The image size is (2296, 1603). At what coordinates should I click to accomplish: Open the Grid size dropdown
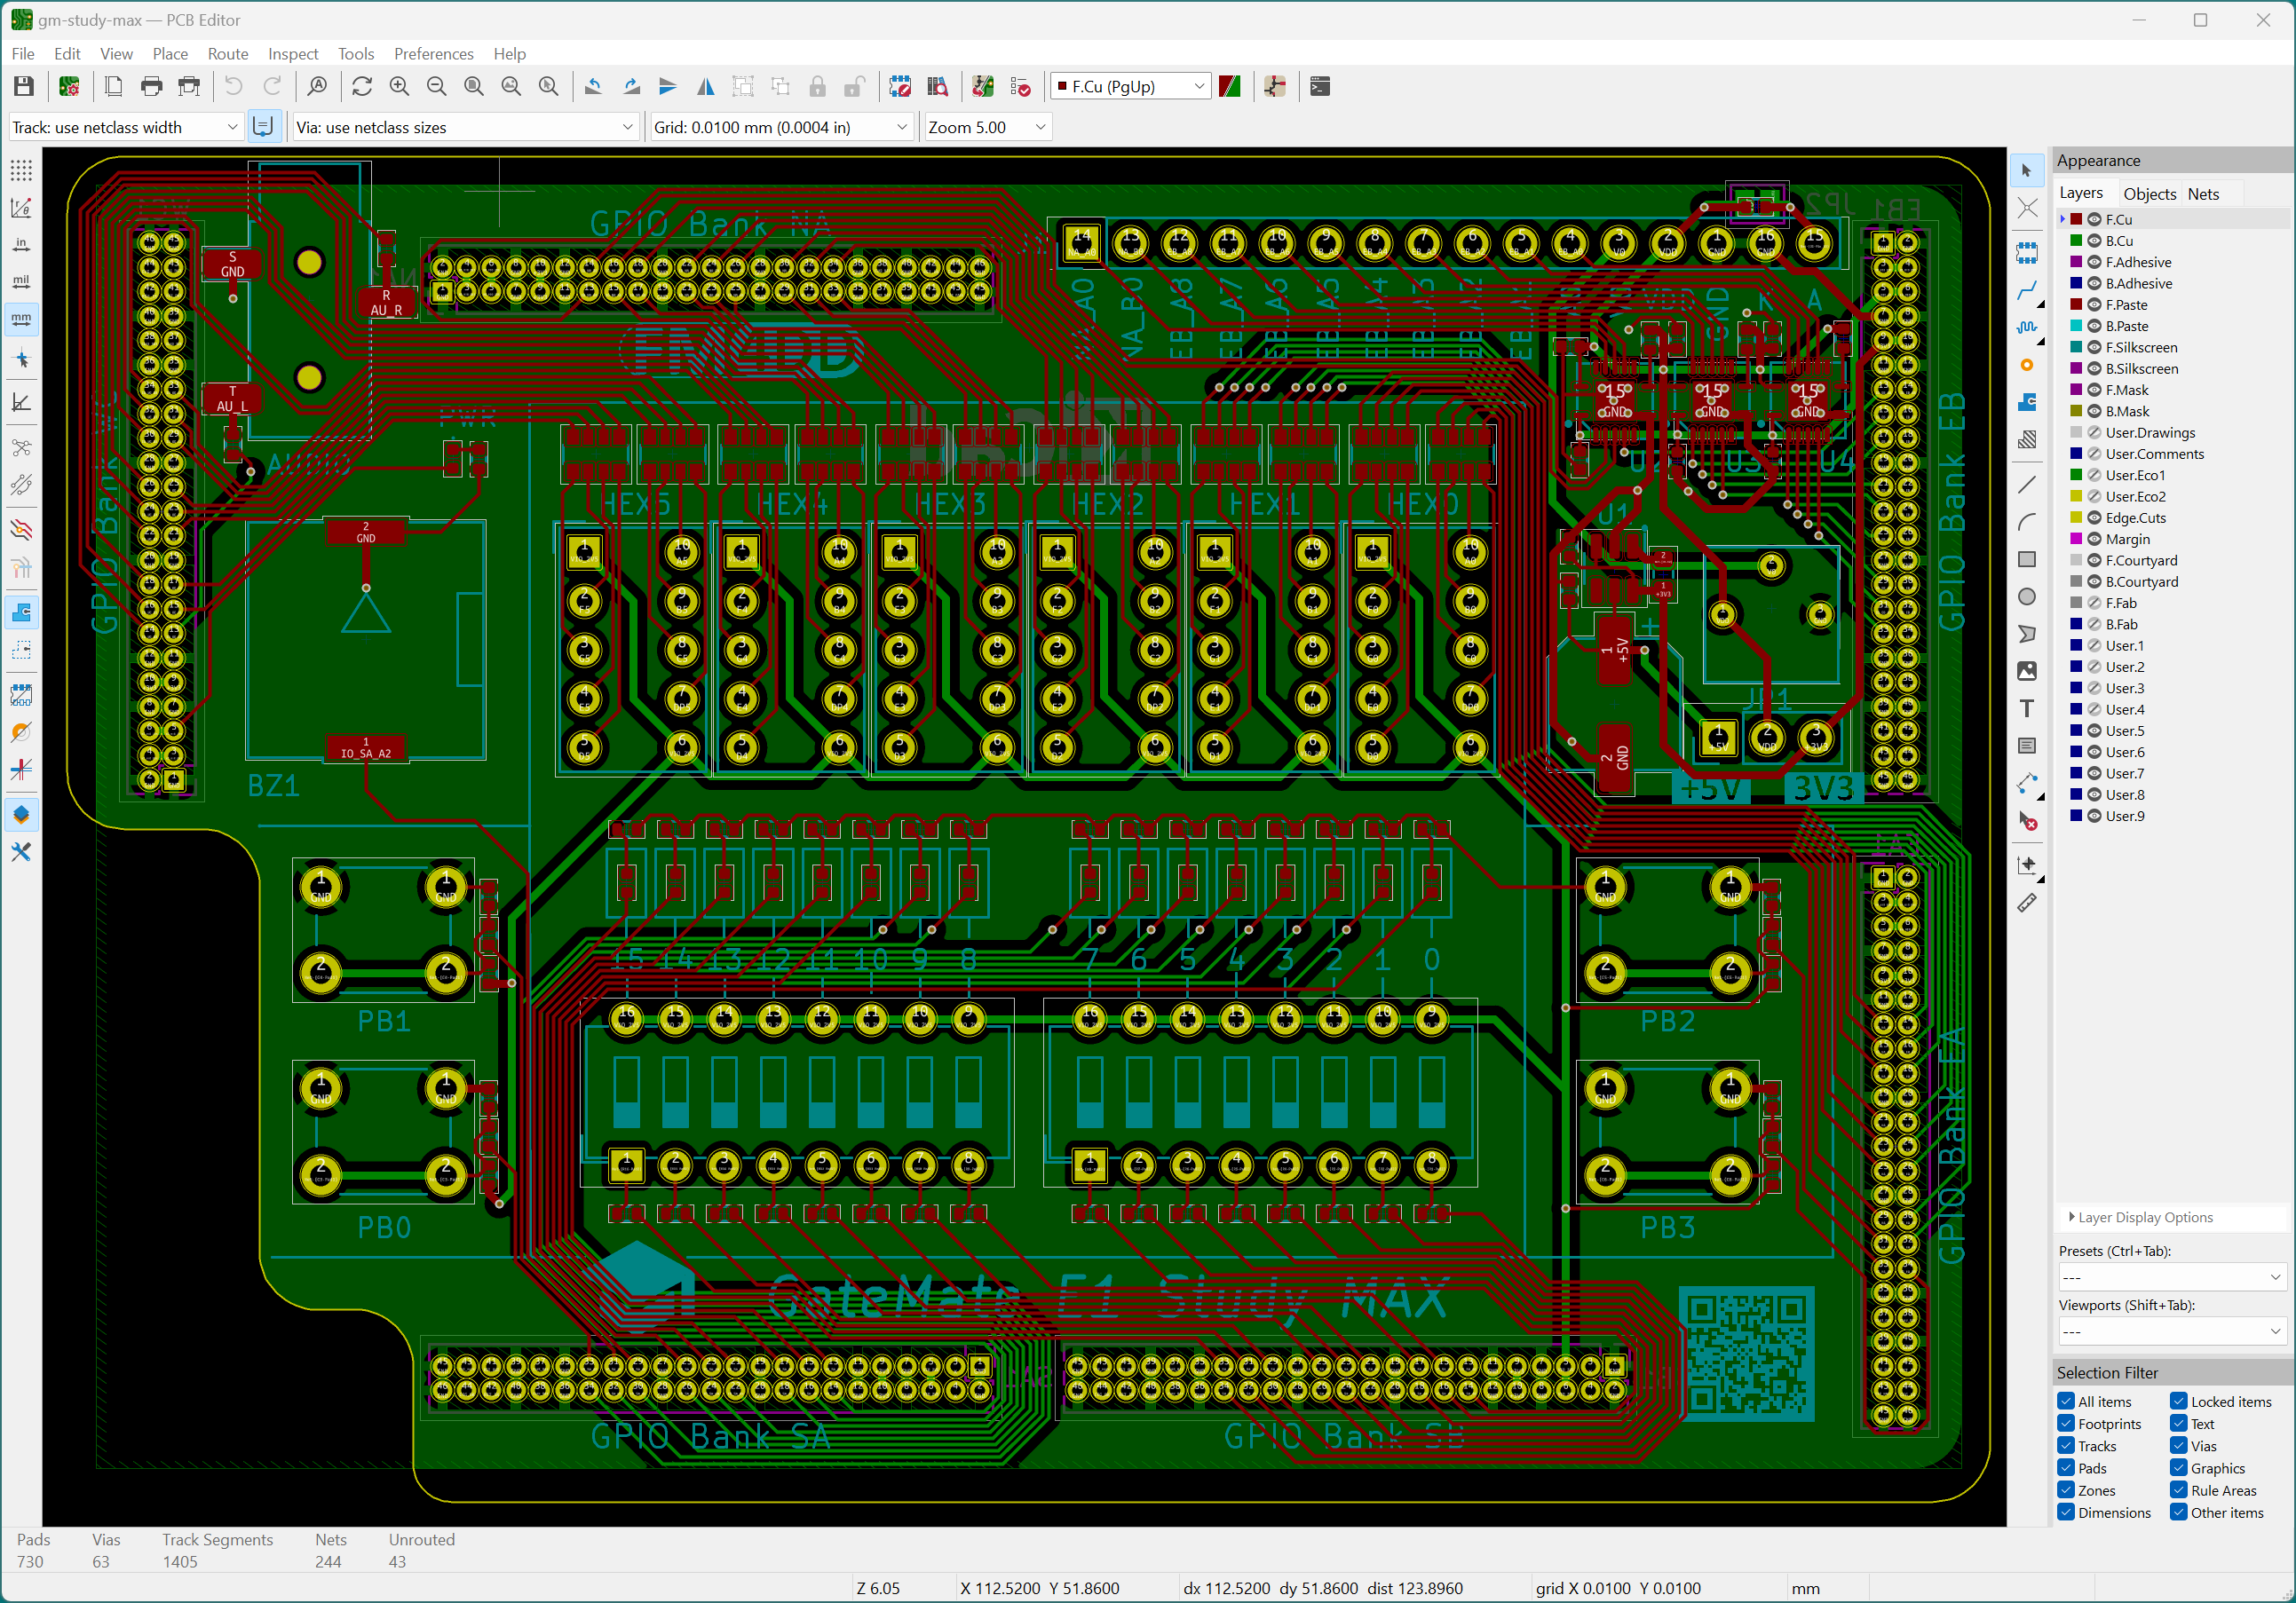click(x=781, y=127)
